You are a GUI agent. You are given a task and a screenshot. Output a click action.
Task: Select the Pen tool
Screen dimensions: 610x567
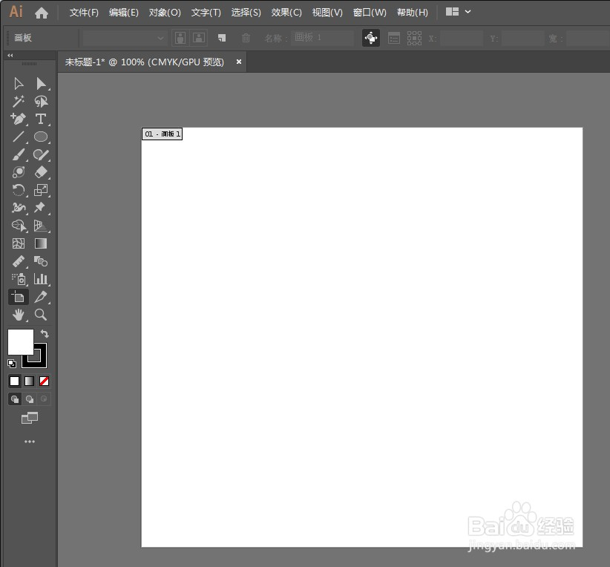coord(19,119)
